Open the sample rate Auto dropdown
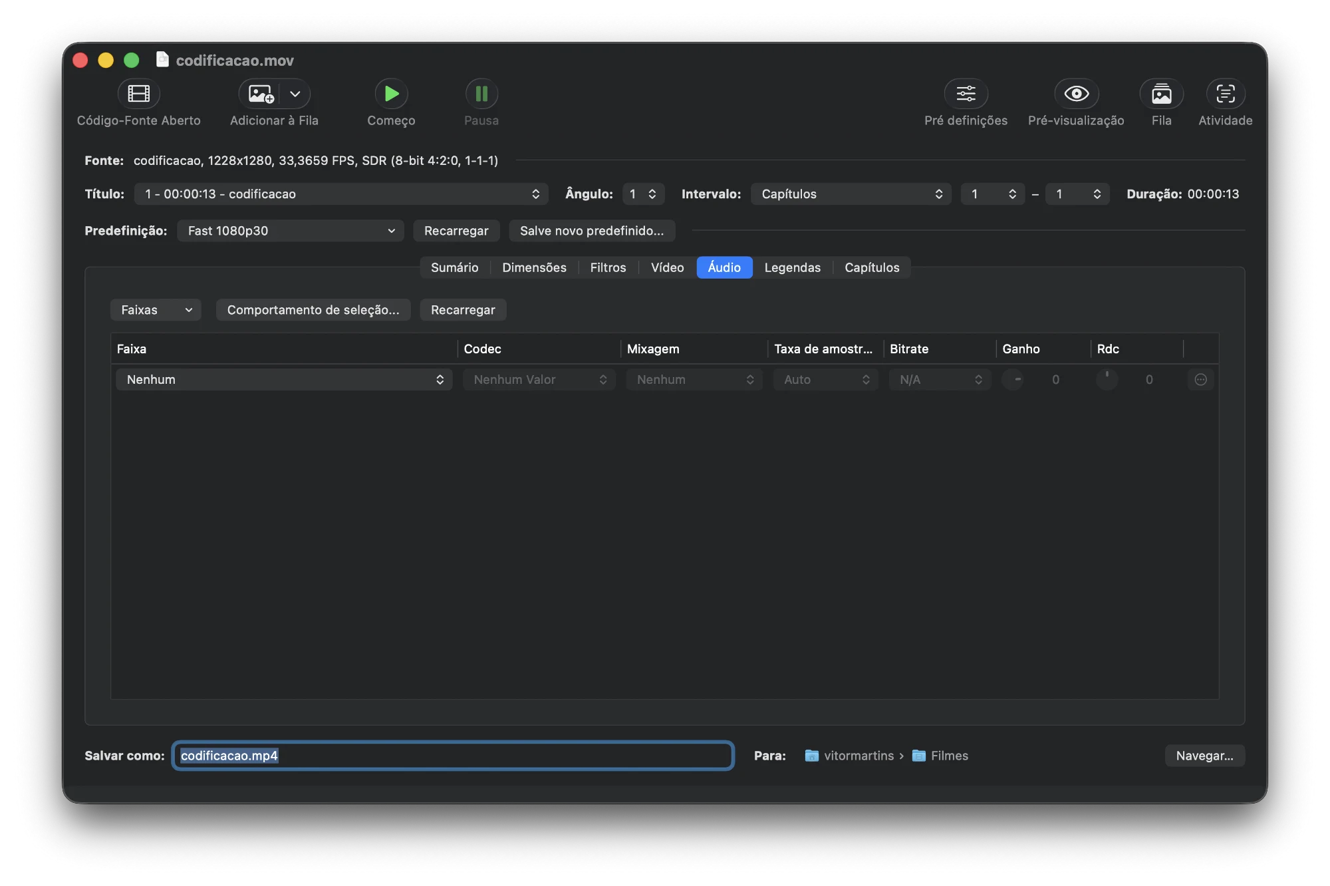 click(826, 380)
